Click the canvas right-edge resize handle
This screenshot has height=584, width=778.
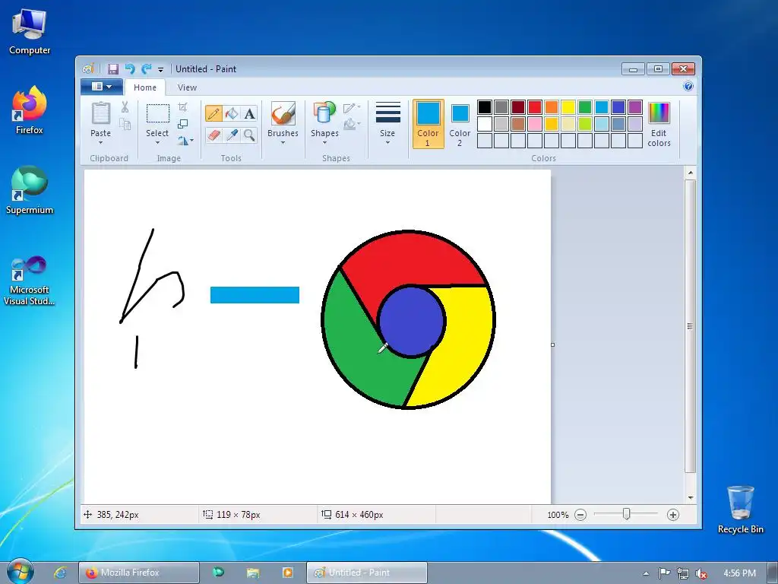(553, 344)
